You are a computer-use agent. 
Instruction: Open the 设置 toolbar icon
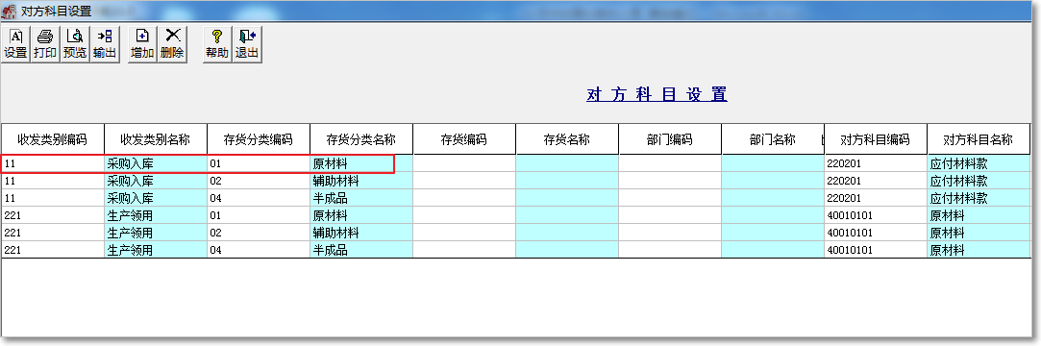pyautogui.click(x=16, y=44)
